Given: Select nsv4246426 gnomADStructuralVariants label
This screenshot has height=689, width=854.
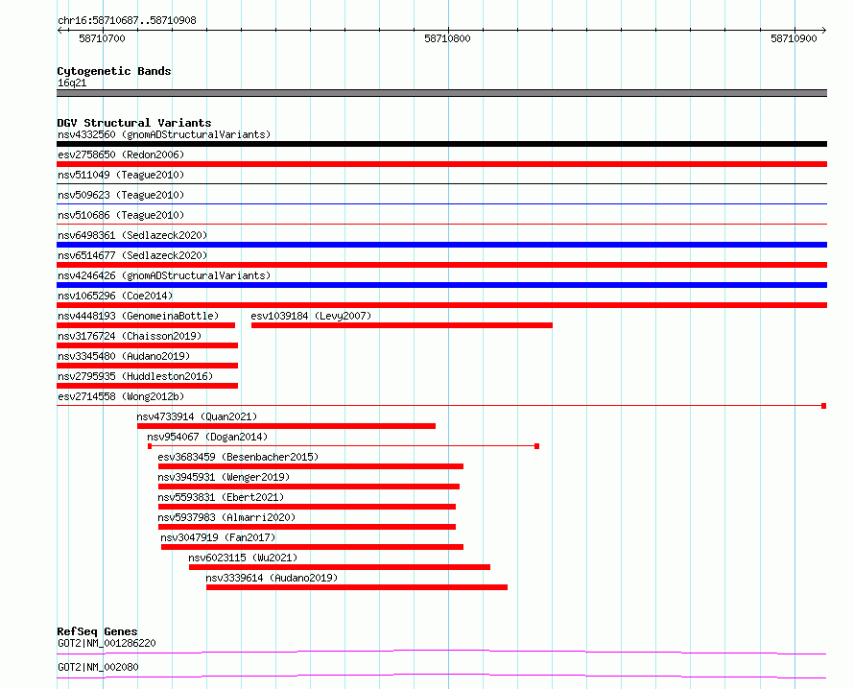Looking at the screenshot, I should pos(164,275).
